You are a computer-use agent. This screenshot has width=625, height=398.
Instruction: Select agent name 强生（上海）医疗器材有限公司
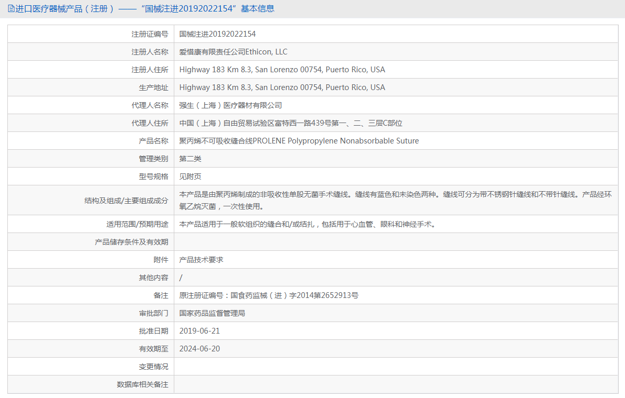click(230, 105)
